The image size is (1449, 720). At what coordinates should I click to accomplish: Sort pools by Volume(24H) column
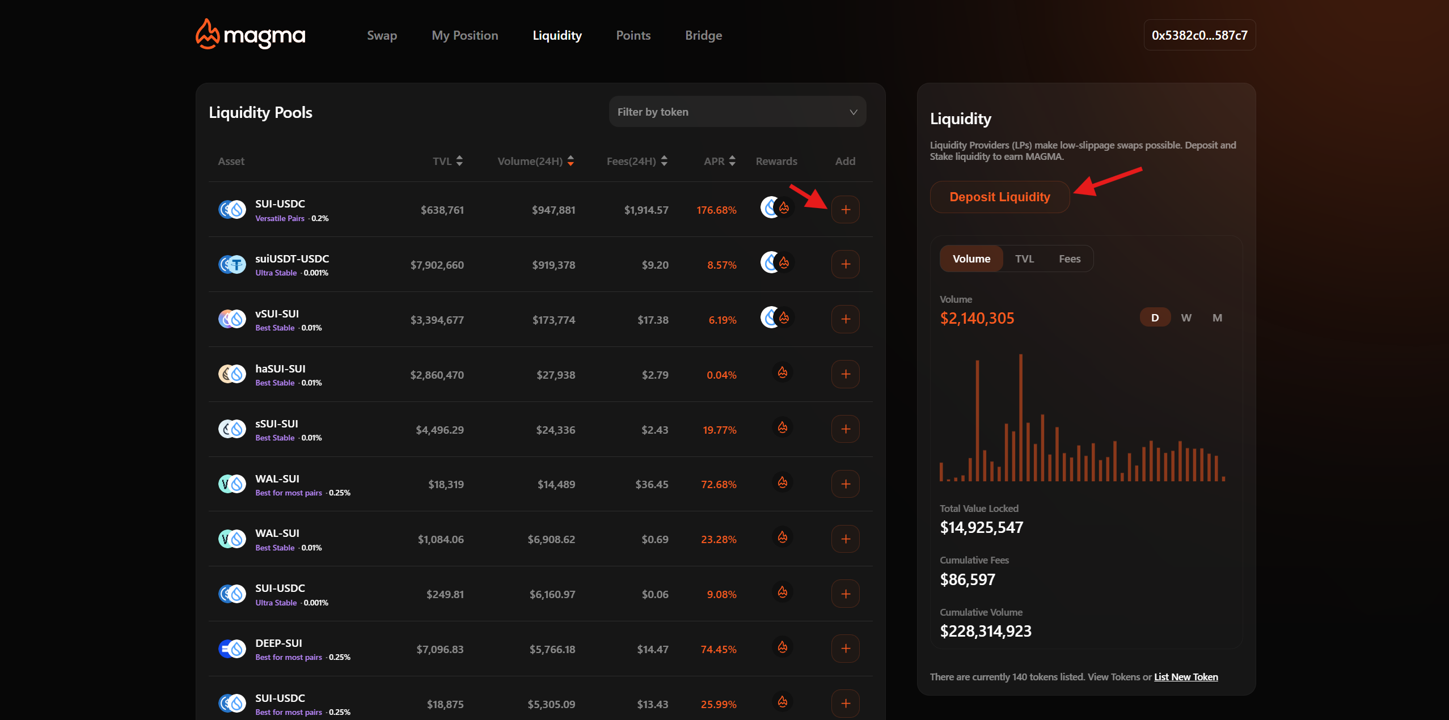(x=536, y=162)
